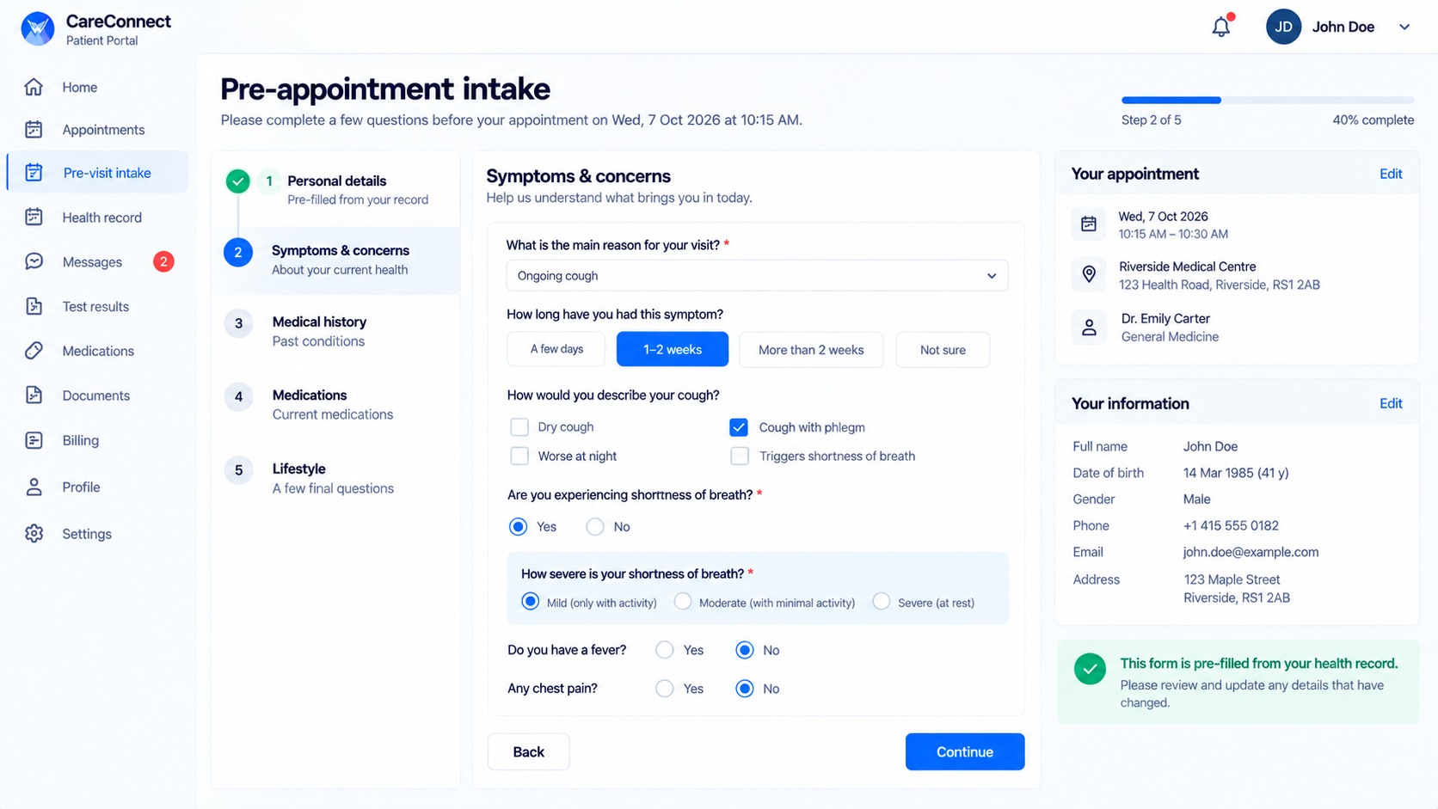1438x809 pixels.
Task: Click the Health record icon
Action: (34, 217)
